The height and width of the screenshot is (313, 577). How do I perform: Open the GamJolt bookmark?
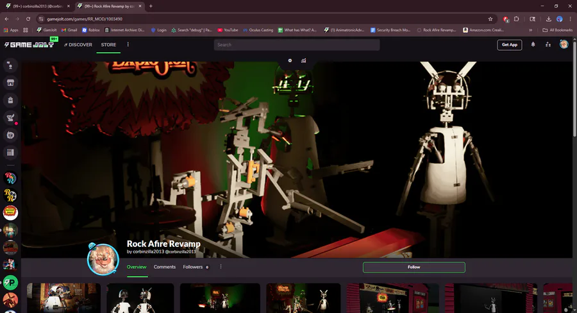(47, 30)
